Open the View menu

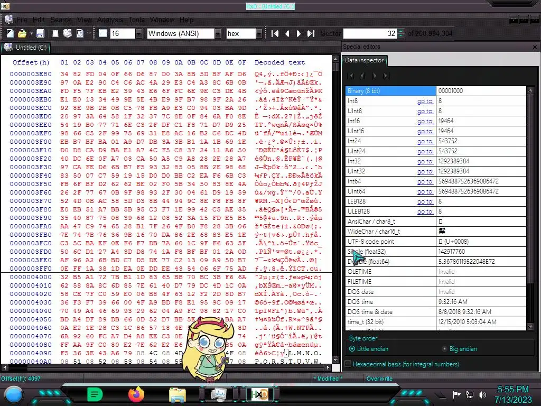85,20
